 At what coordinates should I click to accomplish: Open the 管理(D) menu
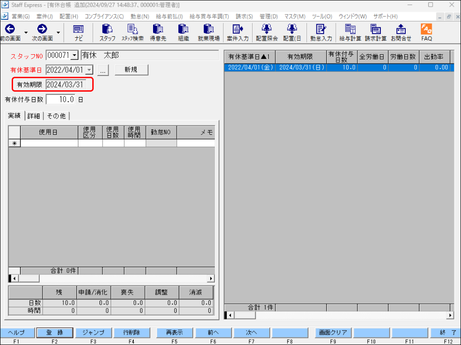point(268,17)
